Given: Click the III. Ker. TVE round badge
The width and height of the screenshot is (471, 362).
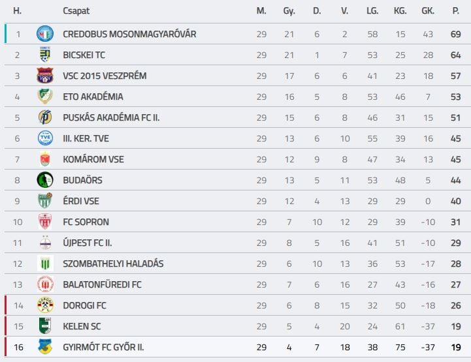Looking at the screenshot, I should pyautogui.click(x=45, y=138).
